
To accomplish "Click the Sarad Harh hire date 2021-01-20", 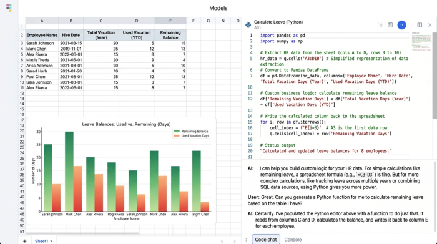I will click(71, 71).
